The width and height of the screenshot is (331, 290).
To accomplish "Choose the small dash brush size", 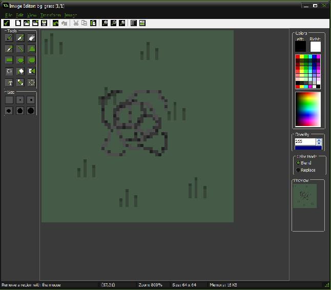I will click(x=20, y=100).
